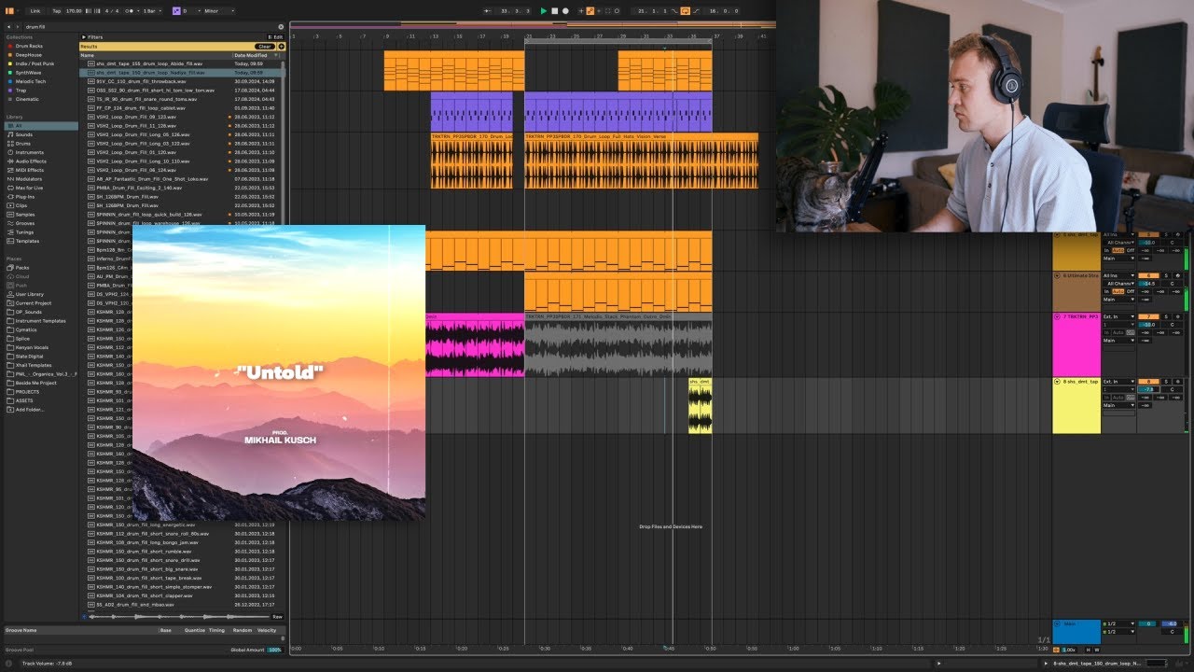This screenshot has width=1194, height=672.
Task: Toggle the metronome
Action: click(130, 11)
